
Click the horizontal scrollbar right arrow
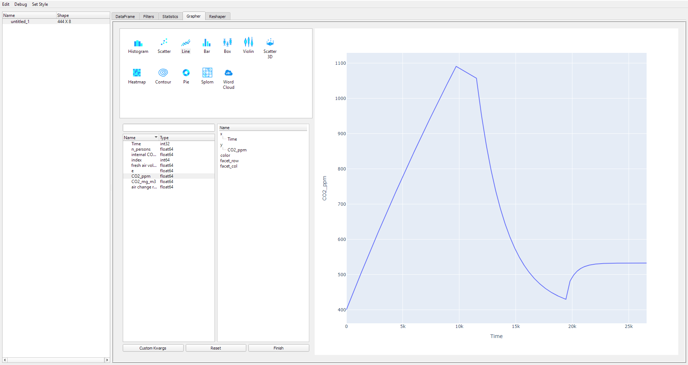(107, 360)
